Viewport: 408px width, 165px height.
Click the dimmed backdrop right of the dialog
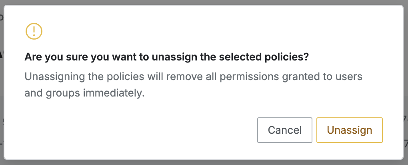(x=406, y=80)
